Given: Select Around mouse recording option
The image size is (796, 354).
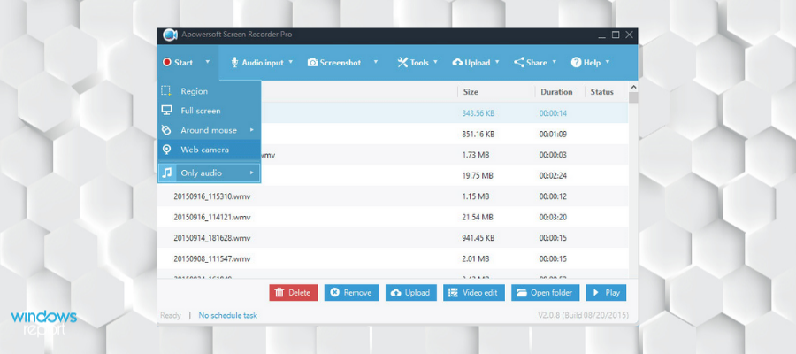Looking at the screenshot, I should tap(209, 130).
